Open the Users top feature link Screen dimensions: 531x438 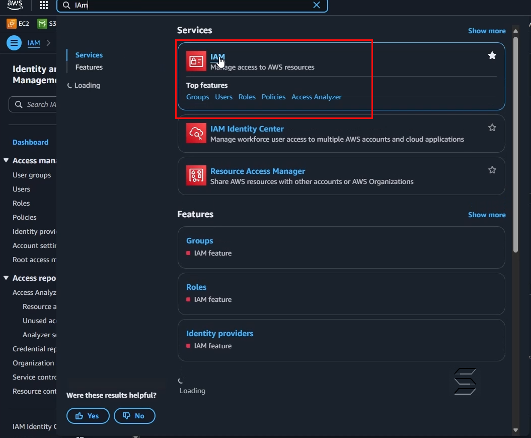click(223, 97)
